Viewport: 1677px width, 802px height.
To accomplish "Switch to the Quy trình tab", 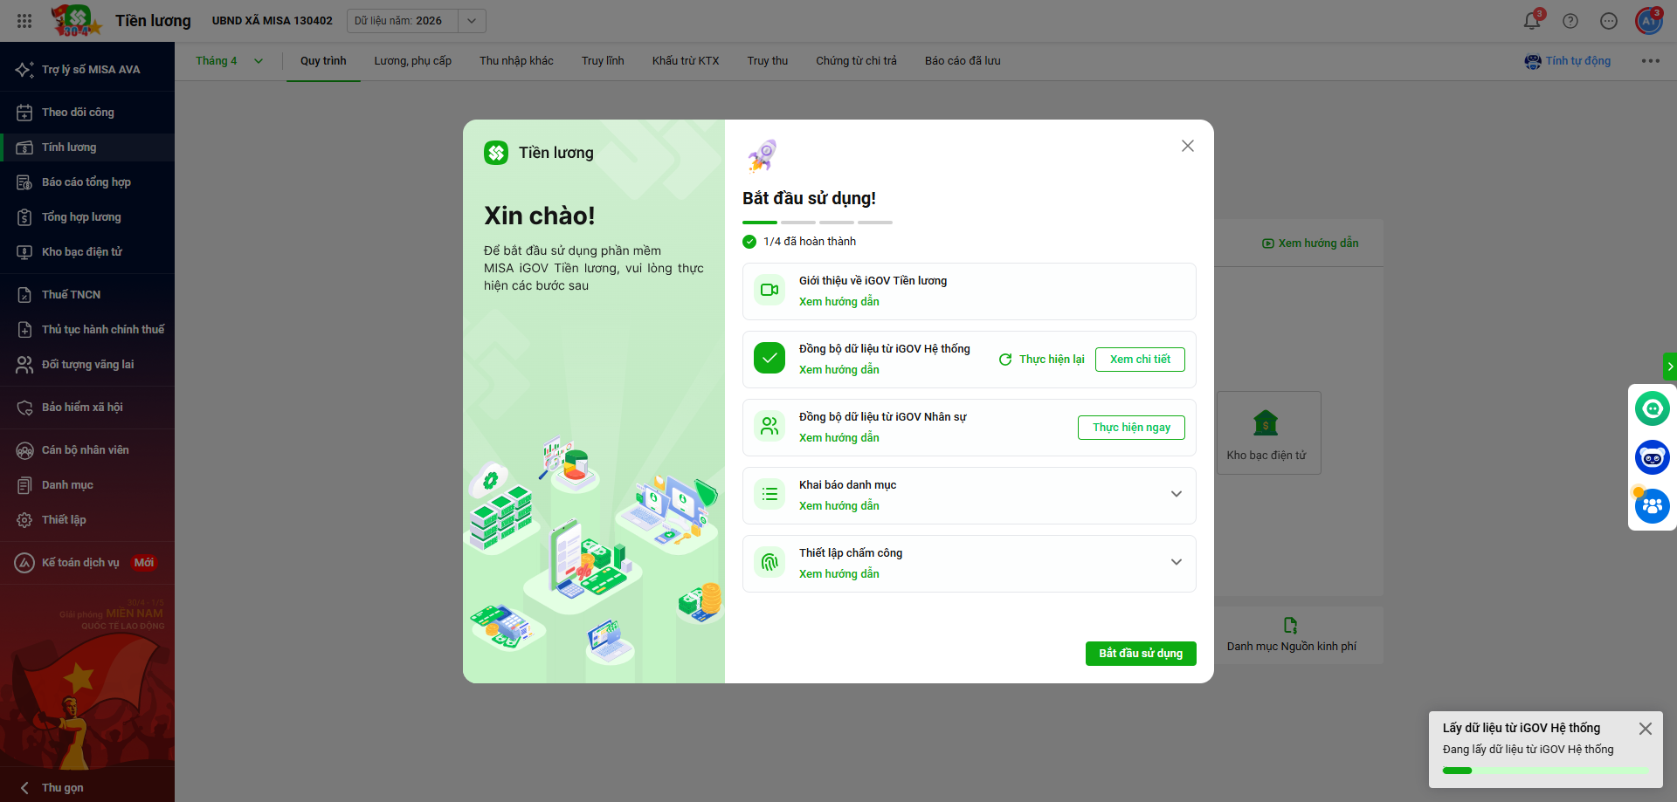I will point(323,61).
